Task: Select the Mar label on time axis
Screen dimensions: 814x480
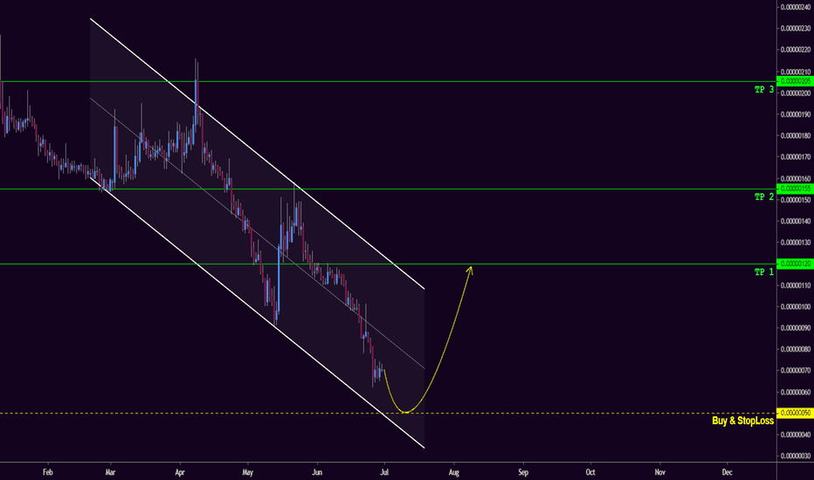Action: point(110,472)
